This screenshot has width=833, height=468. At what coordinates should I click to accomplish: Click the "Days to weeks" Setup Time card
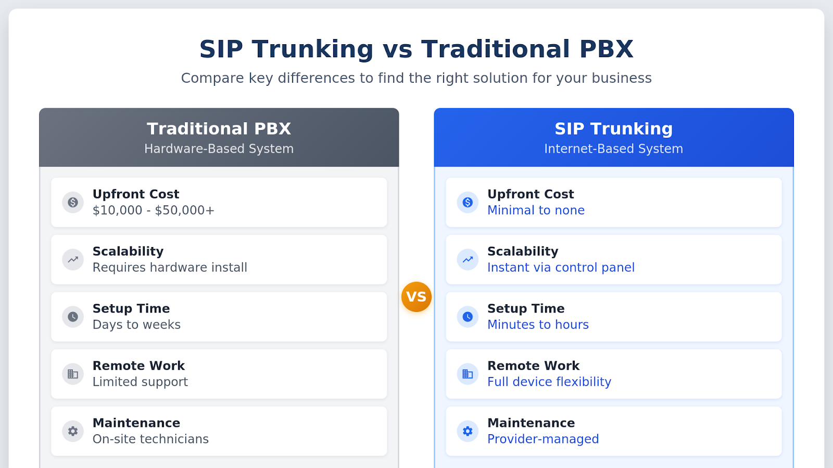point(219,317)
